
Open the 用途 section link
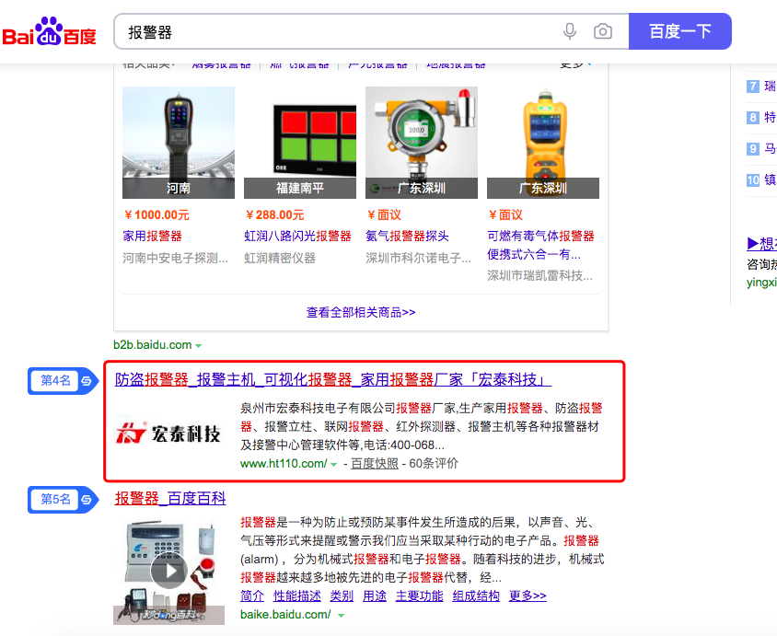375,596
